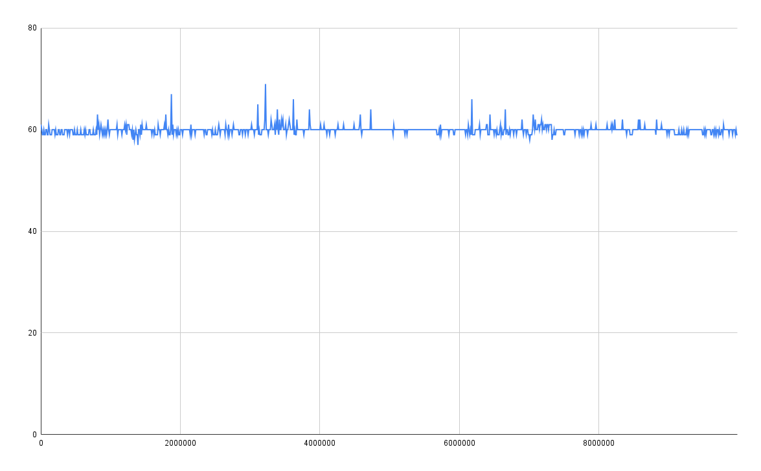Click where the 40 gridline crosses 4000000
This screenshot has width=761, height=471.
coord(319,231)
